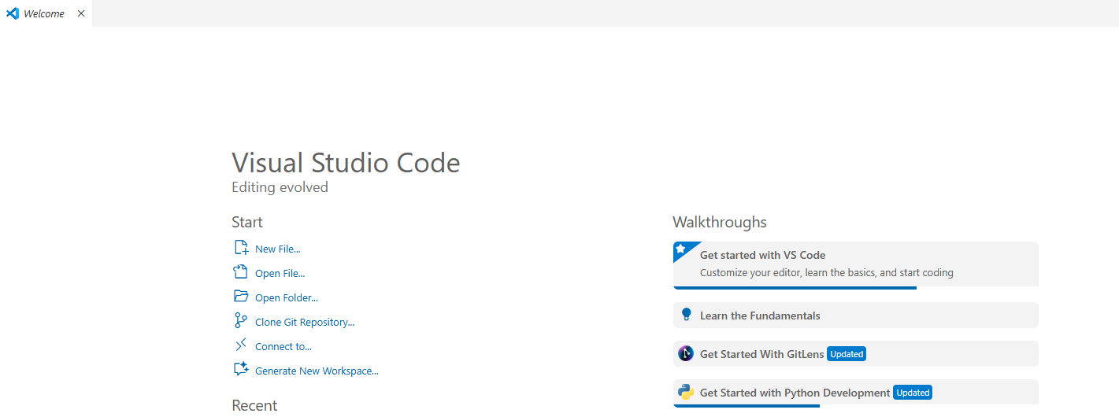Click the Updated badge on Python Development walkthrough
Viewport: 1119px width, 417px height.
[x=913, y=393]
